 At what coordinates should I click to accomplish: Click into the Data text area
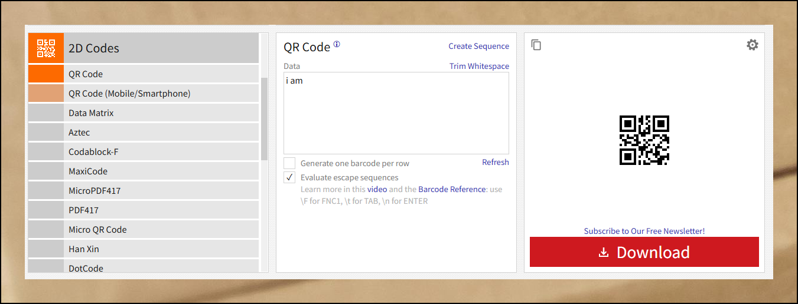click(396, 113)
